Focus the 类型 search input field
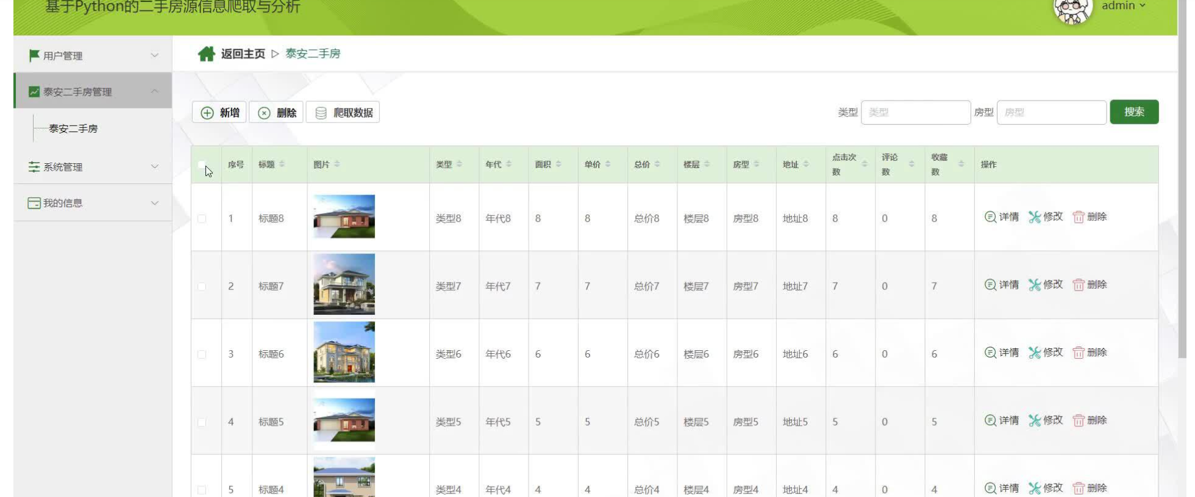This screenshot has height=497, width=1195. pyautogui.click(x=916, y=113)
